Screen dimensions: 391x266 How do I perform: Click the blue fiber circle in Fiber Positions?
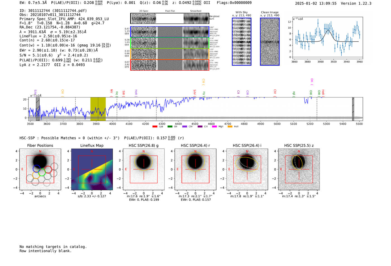[x=37, y=169]
